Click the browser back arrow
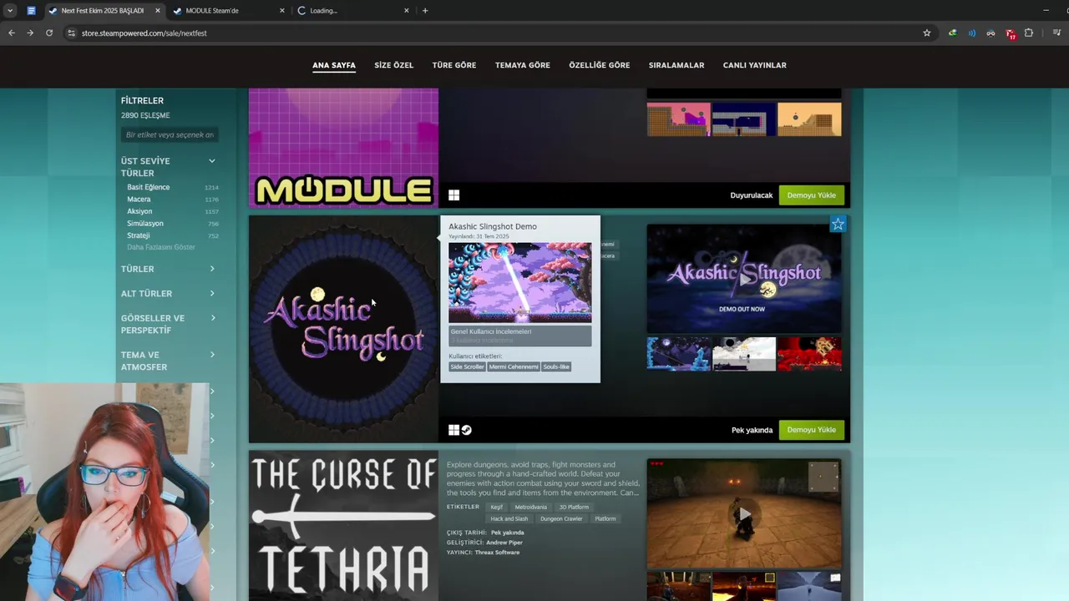Screen dimensions: 1069x601 click(x=12, y=33)
